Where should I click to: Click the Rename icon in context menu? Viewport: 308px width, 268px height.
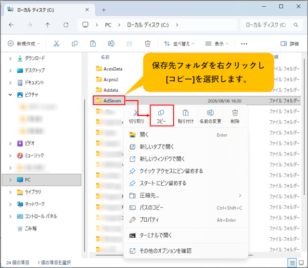coord(210,113)
